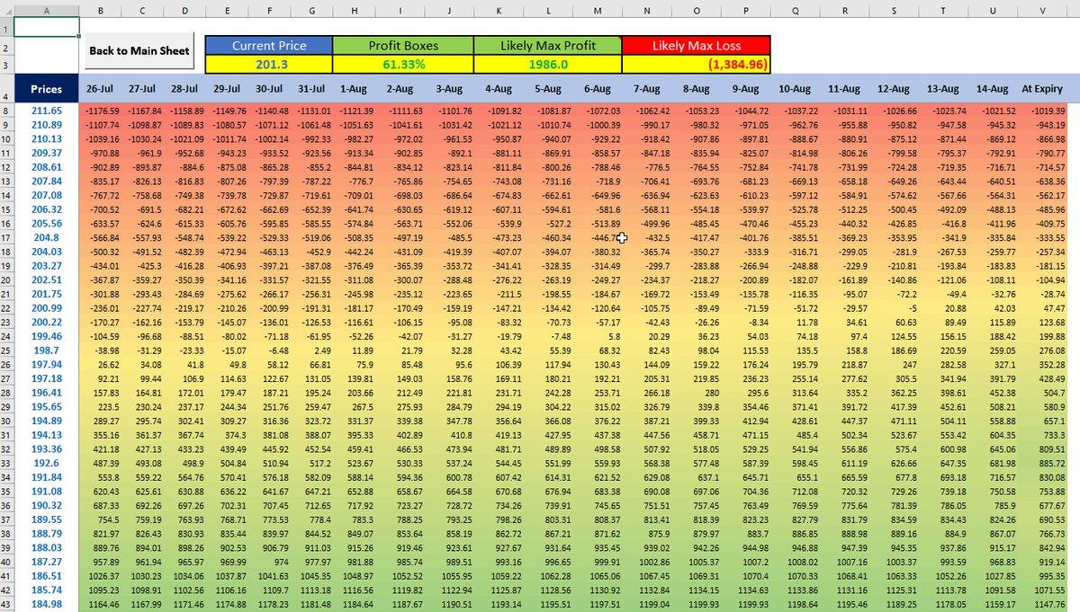Select row 17 via its row number
The image size is (1080, 612).
tap(6, 238)
